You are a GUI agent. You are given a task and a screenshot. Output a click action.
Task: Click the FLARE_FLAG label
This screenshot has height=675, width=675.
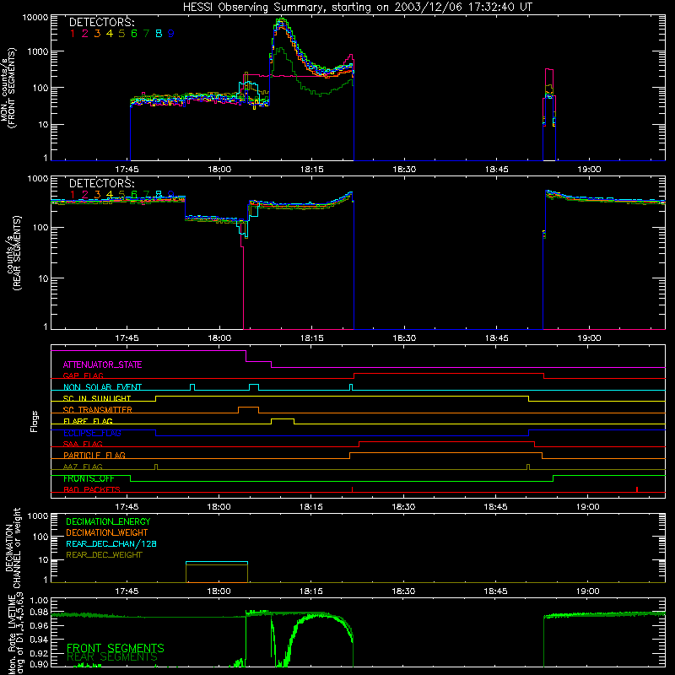pos(88,421)
